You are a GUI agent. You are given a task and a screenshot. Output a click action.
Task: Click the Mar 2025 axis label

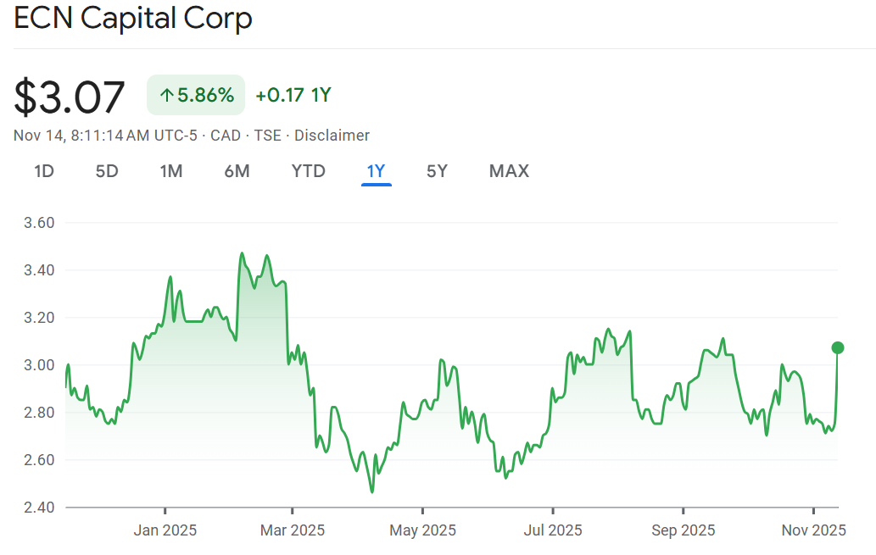293,530
